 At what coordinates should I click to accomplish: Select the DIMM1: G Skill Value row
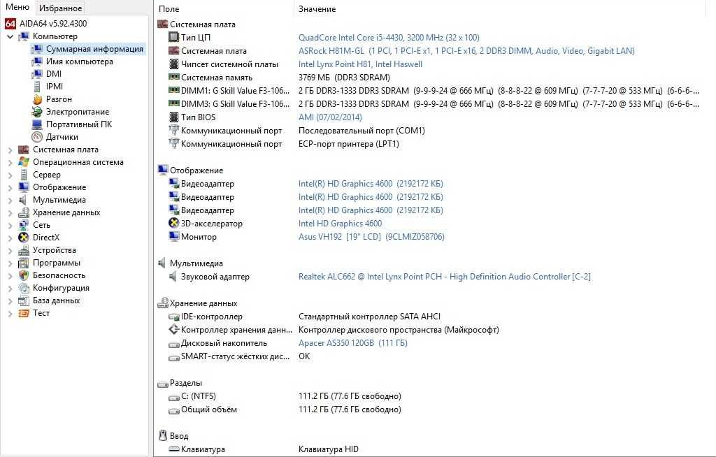pyautogui.click(x=434, y=90)
